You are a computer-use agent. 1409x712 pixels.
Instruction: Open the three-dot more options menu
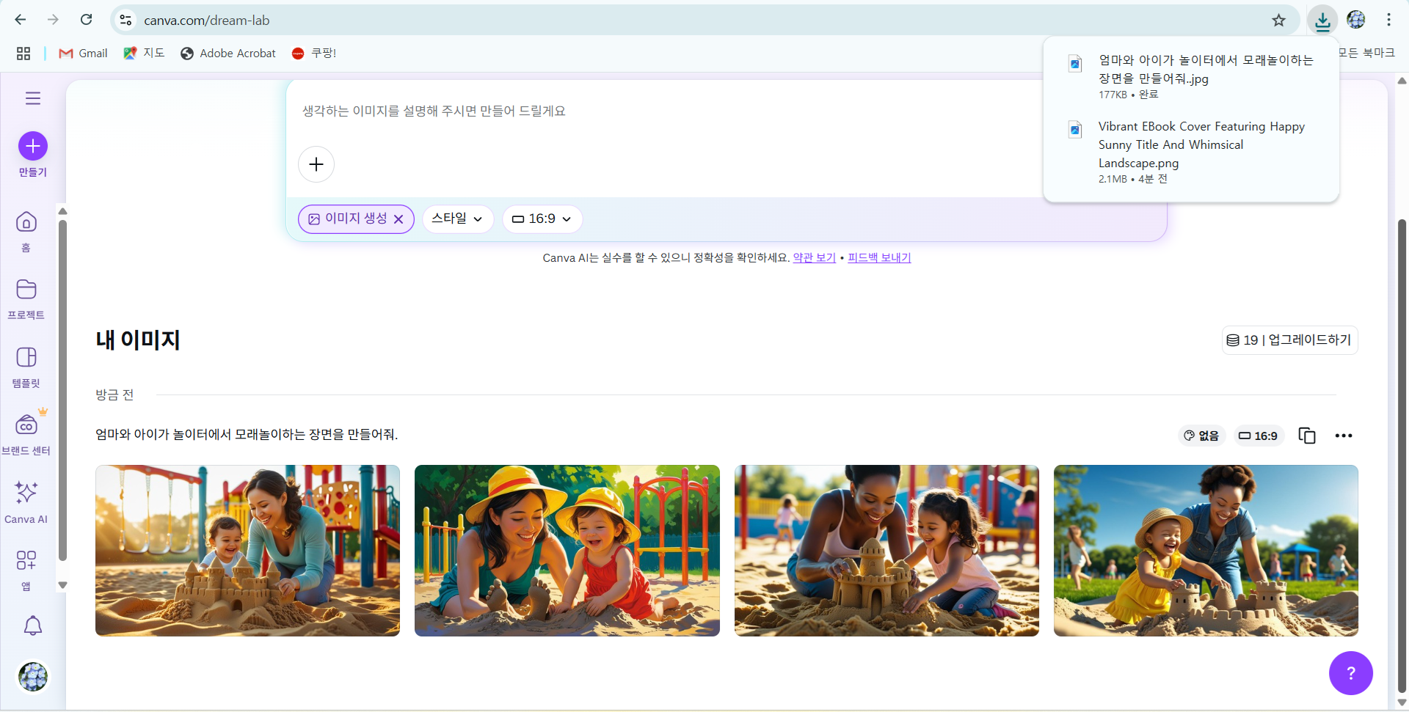click(x=1344, y=436)
